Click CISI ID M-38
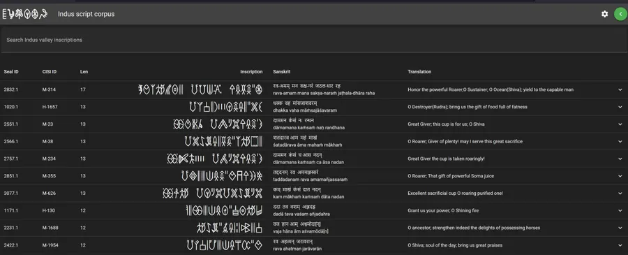This screenshot has width=628, height=255. 47,142
